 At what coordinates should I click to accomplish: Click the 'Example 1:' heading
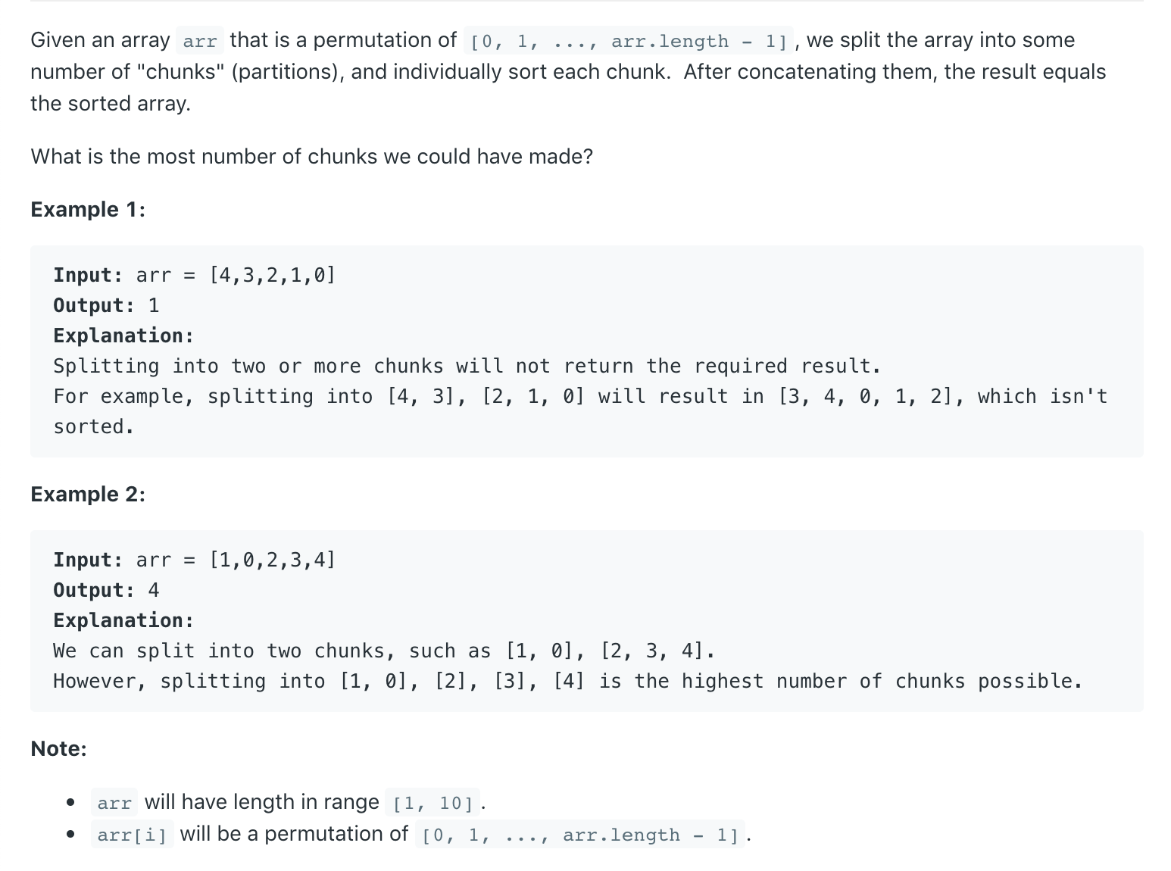coord(88,210)
